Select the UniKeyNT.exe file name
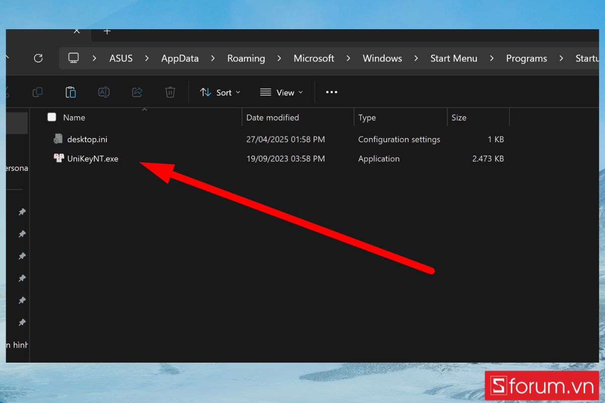Screen dimensions: 605x403 click(93, 158)
